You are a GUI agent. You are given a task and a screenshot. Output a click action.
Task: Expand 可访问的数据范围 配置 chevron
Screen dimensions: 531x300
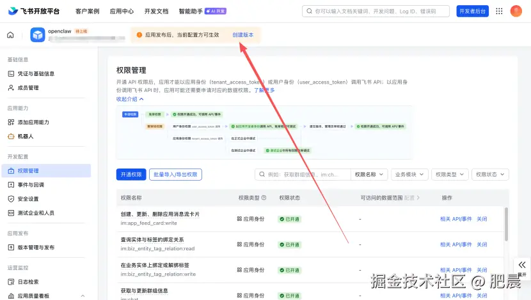tap(418, 198)
